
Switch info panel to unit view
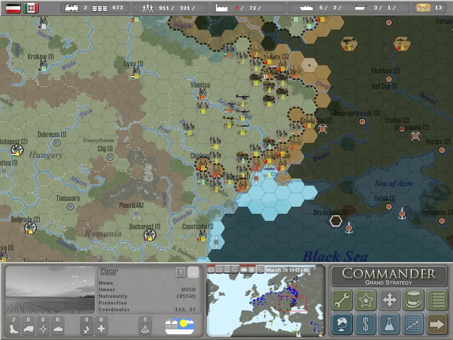181,272
